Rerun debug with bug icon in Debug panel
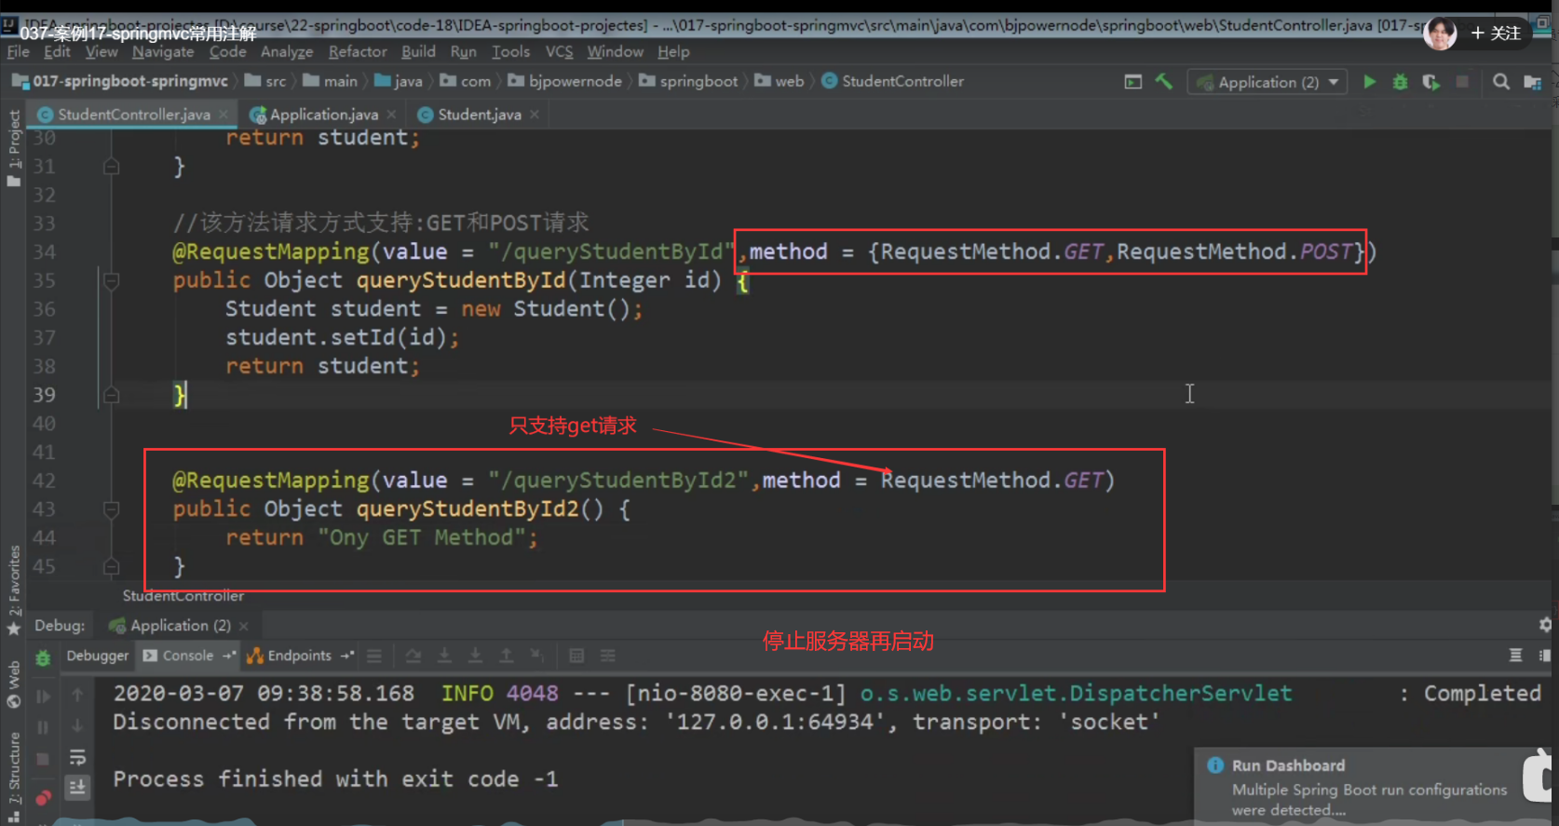The image size is (1559, 826). (43, 657)
